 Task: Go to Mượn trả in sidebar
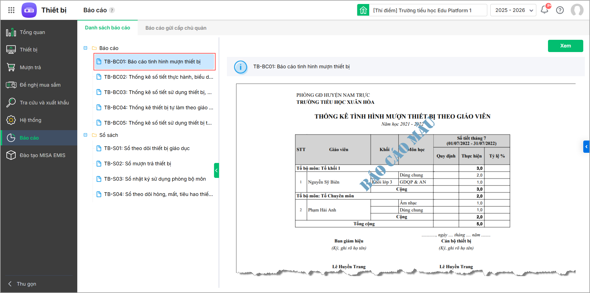click(39, 67)
